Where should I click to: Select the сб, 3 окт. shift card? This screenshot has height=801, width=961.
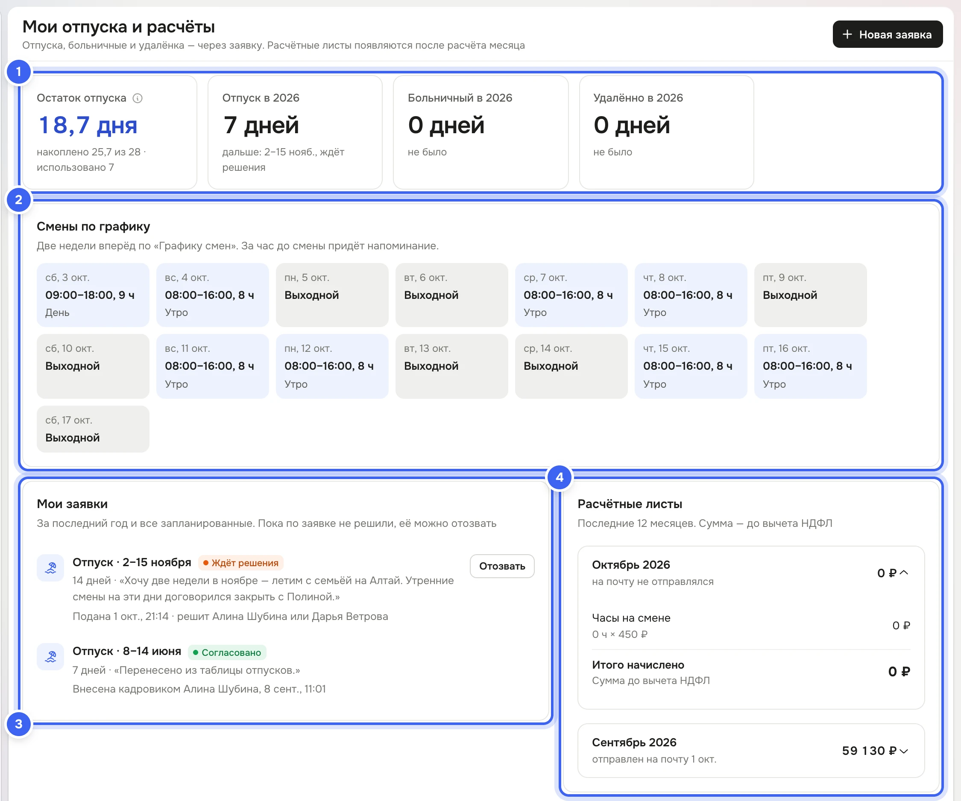coord(93,295)
